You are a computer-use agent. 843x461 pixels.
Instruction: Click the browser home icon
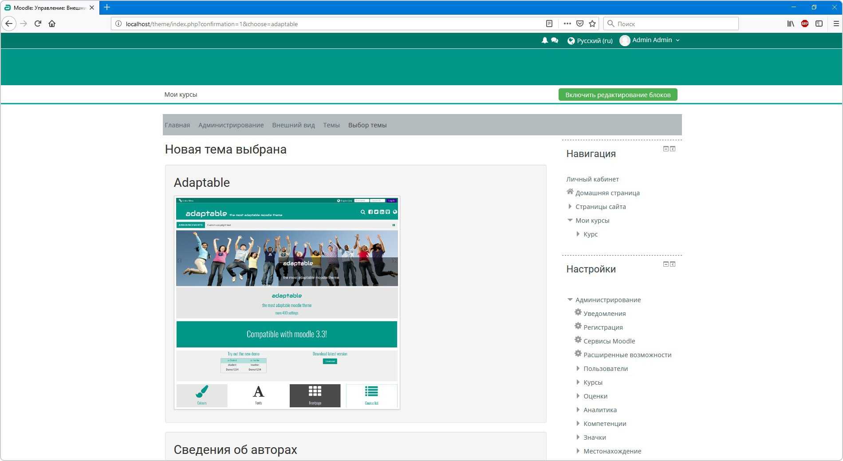point(52,24)
